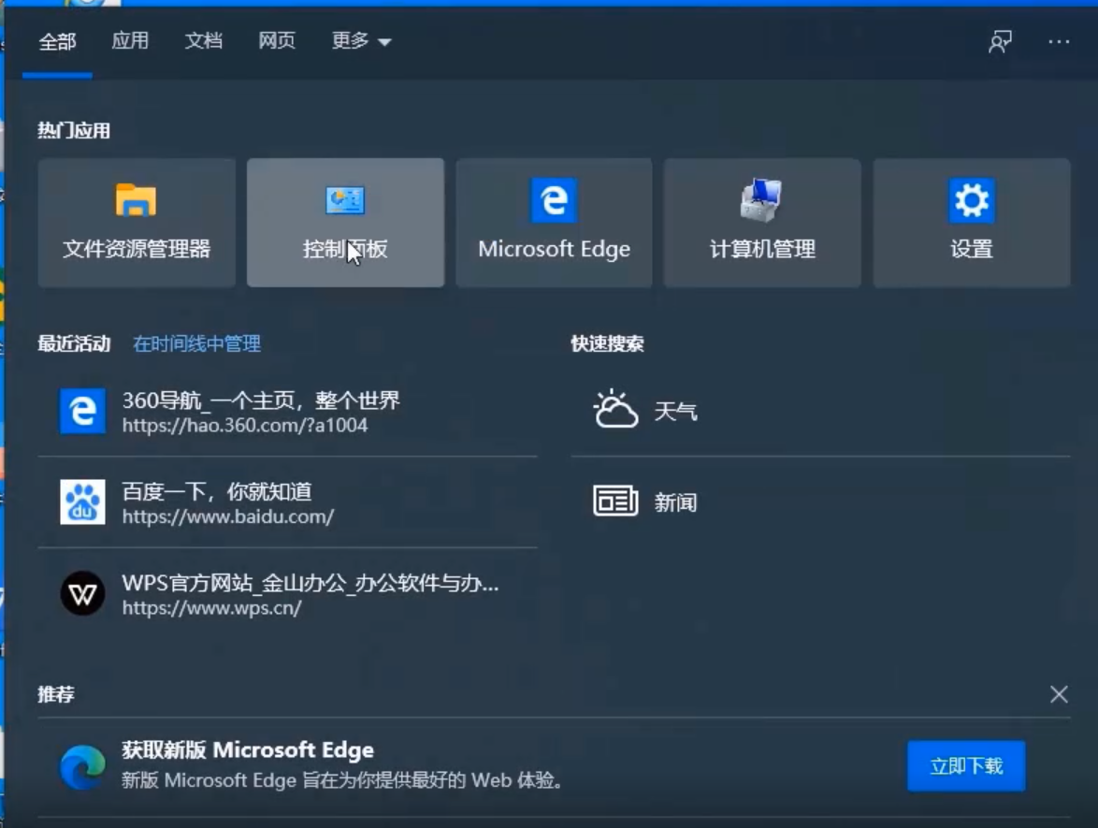Open the 设置 app tile

click(x=970, y=223)
